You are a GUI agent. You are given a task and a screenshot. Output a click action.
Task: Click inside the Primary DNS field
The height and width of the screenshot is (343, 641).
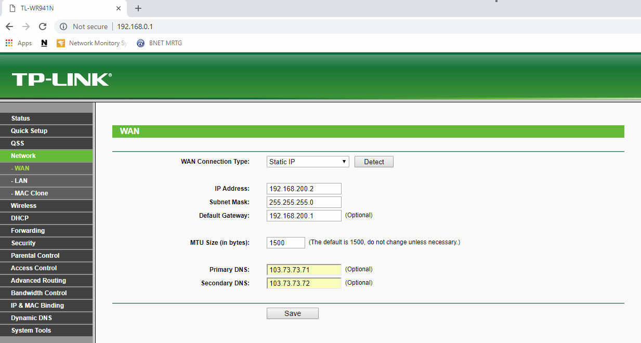[304, 269]
